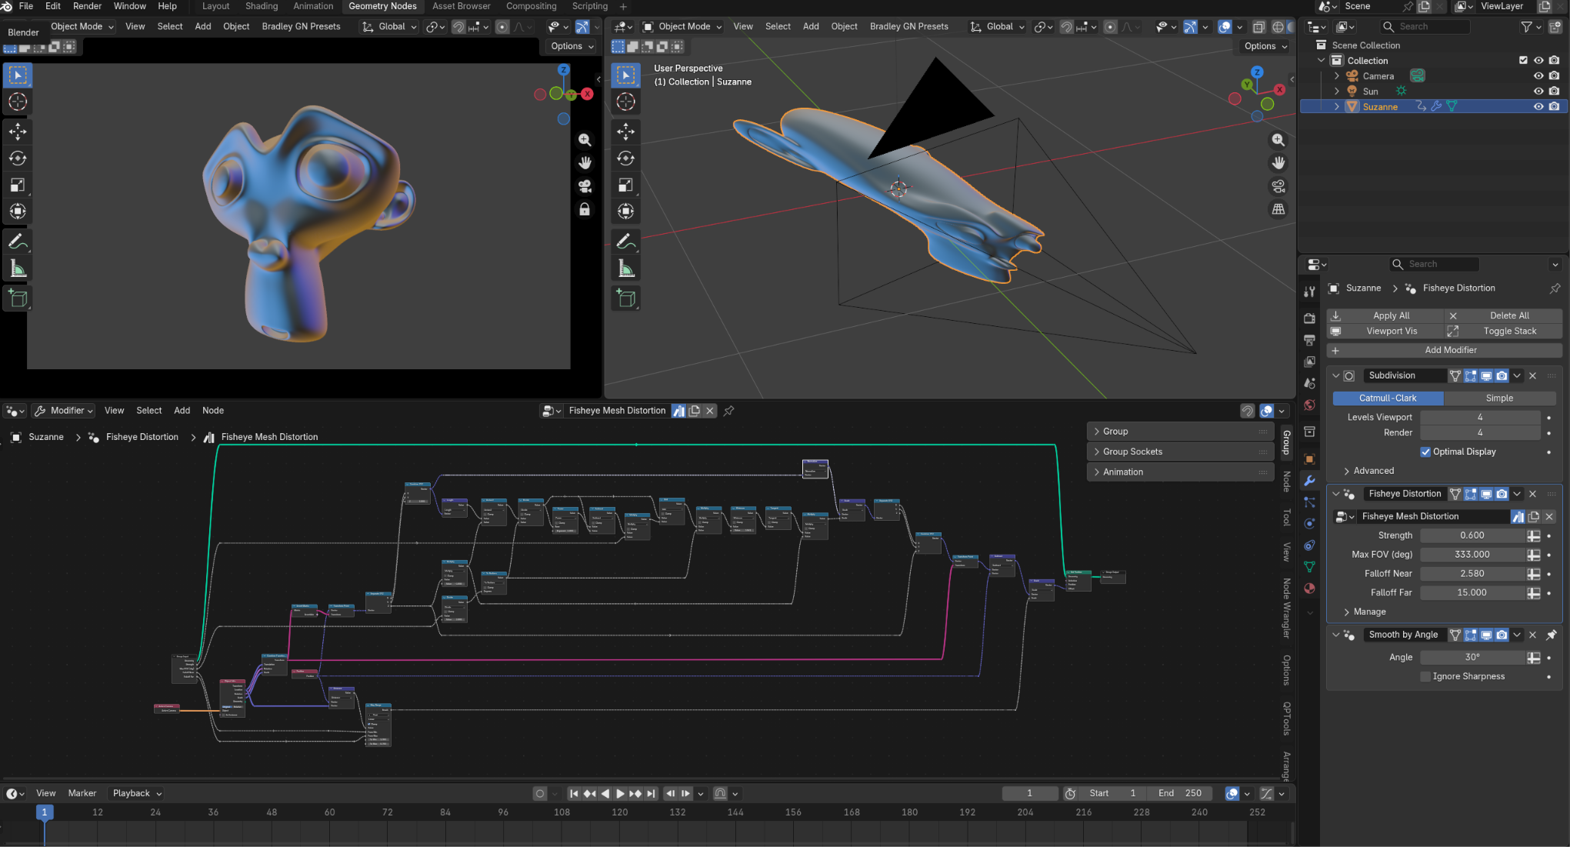Click the Delete All button
The image size is (1570, 847).
1503,315
